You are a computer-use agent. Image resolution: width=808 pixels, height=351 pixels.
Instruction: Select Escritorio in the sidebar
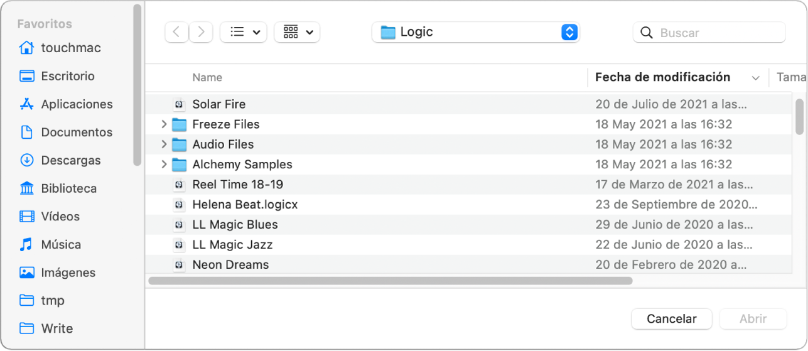(67, 76)
